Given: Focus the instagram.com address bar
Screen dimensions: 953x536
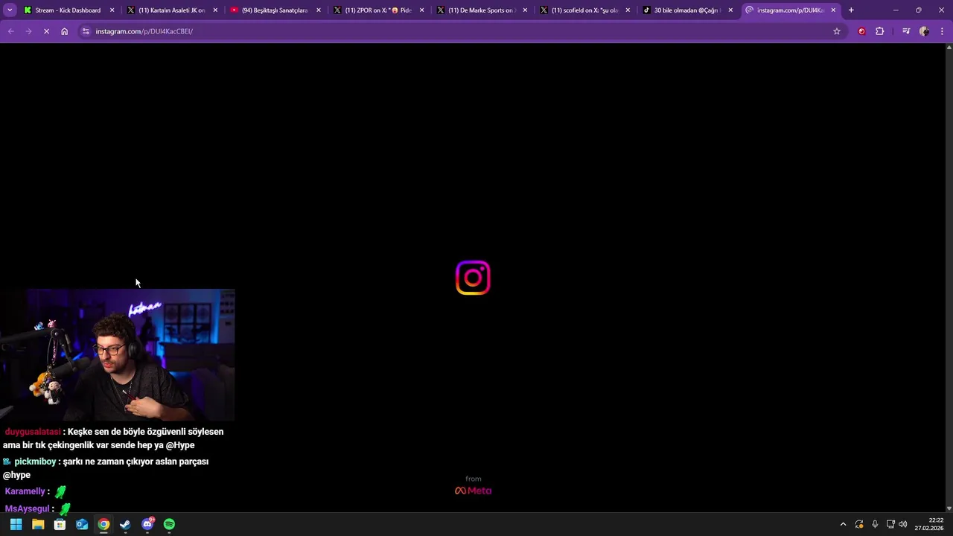Looking at the screenshot, I should (454, 31).
